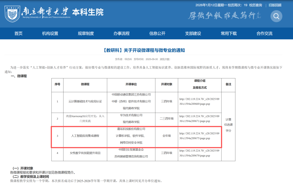Open the 首页 home tab
The width and height of the screenshot is (293, 183).
pos(18,33)
